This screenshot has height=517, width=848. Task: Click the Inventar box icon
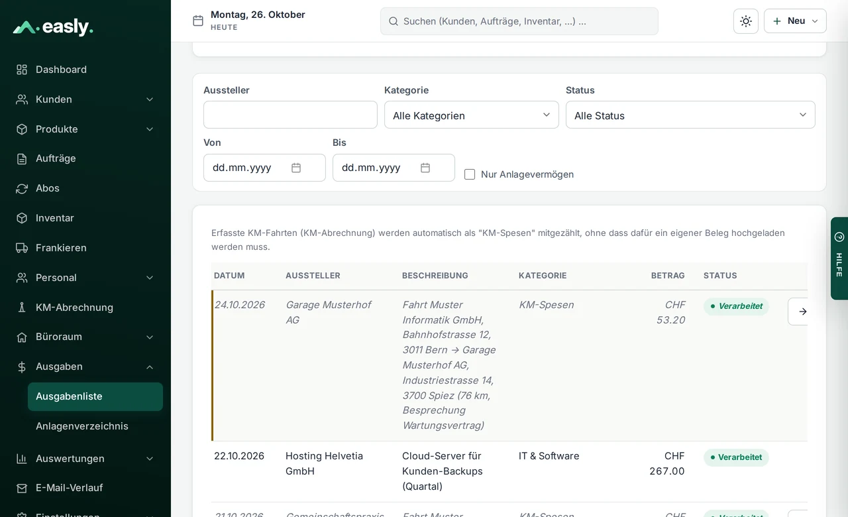pos(22,218)
